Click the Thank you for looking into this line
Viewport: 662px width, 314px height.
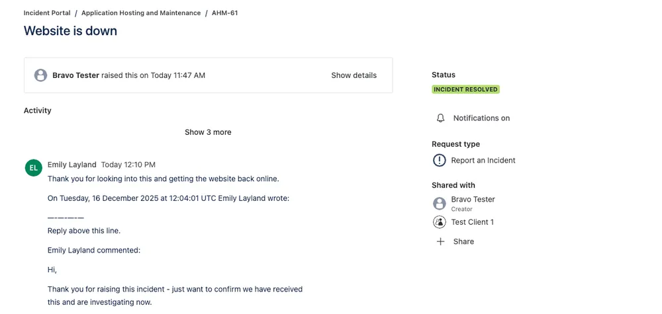coord(164,178)
